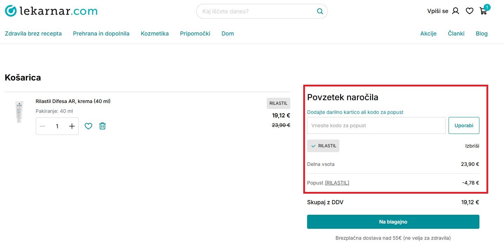Image resolution: width=504 pixels, height=252 pixels.
Task: Open the user account icon
Action: [x=456, y=11]
